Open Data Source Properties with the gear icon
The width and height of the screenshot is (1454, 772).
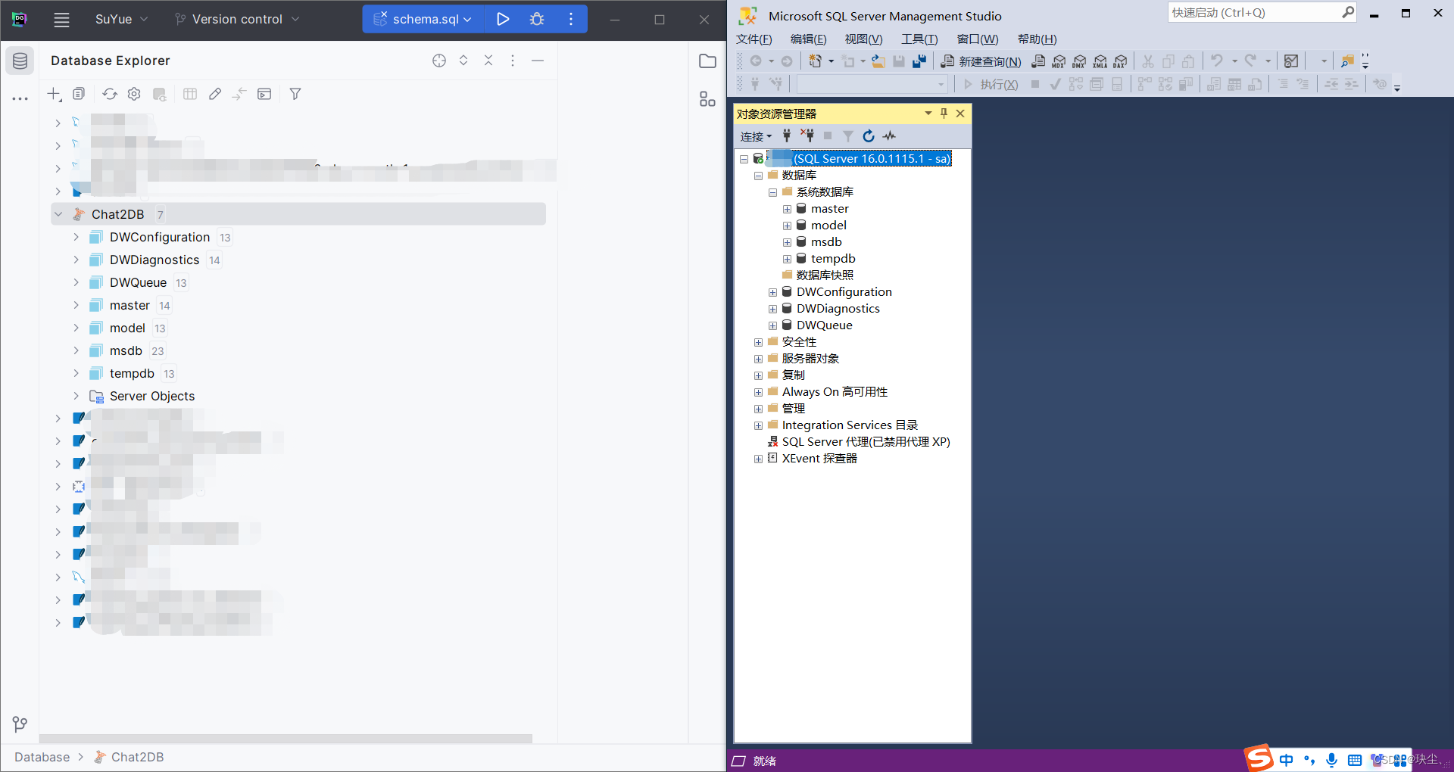[134, 94]
